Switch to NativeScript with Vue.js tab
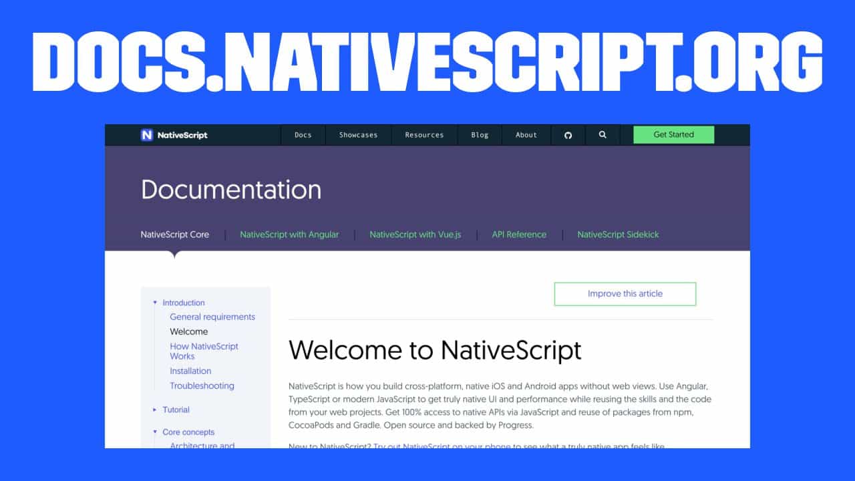Image resolution: width=855 pixels, height=481 pixels. tap(415, 234)
